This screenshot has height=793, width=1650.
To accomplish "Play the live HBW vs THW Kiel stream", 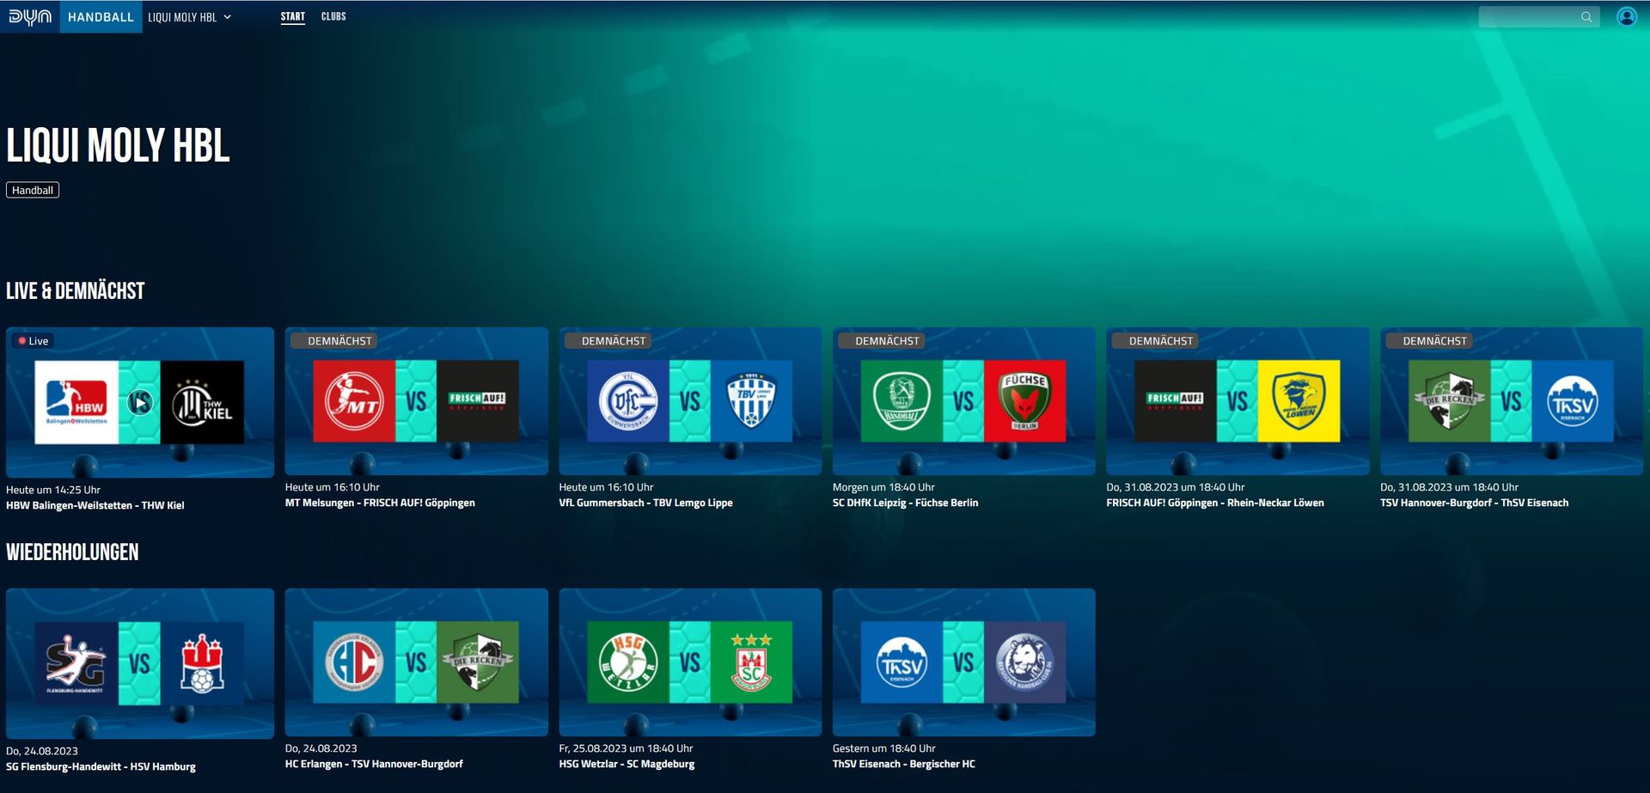I will 140,401.
